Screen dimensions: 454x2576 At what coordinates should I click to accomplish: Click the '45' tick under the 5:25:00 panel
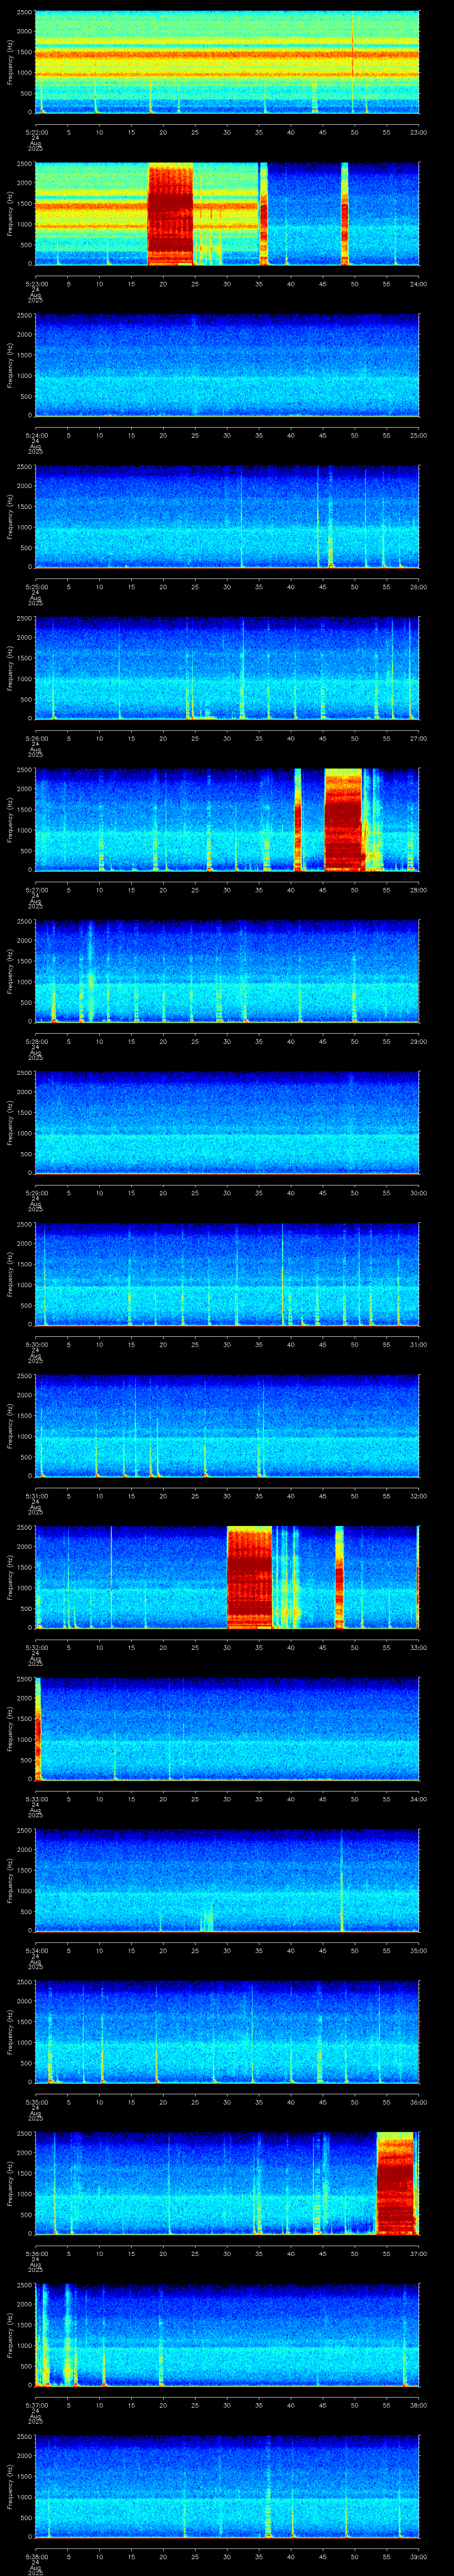(322, 586)
